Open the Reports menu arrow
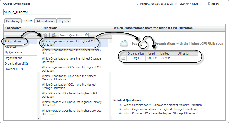The height and width of the screenshot is (123, 229). point(222,4)
